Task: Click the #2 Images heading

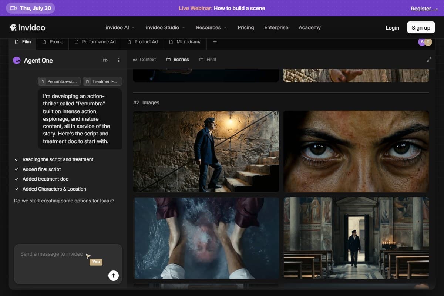Action: click(x=146, y=102)
